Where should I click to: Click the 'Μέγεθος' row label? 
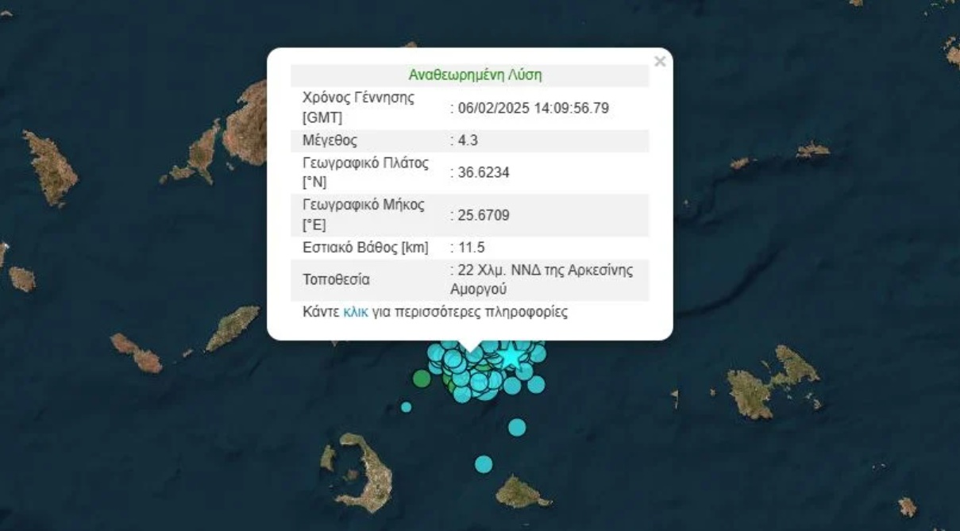point(330,141)
